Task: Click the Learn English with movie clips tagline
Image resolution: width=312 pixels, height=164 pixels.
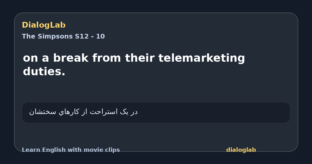Action: pos(71,150)
